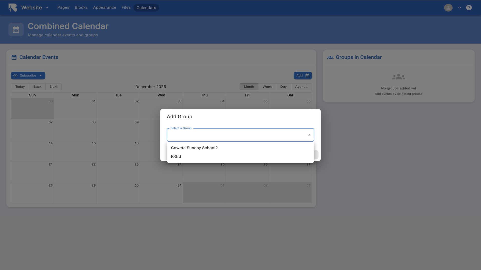Click the user avatar icon
The image size is (481, 270).
click(448, 7)
